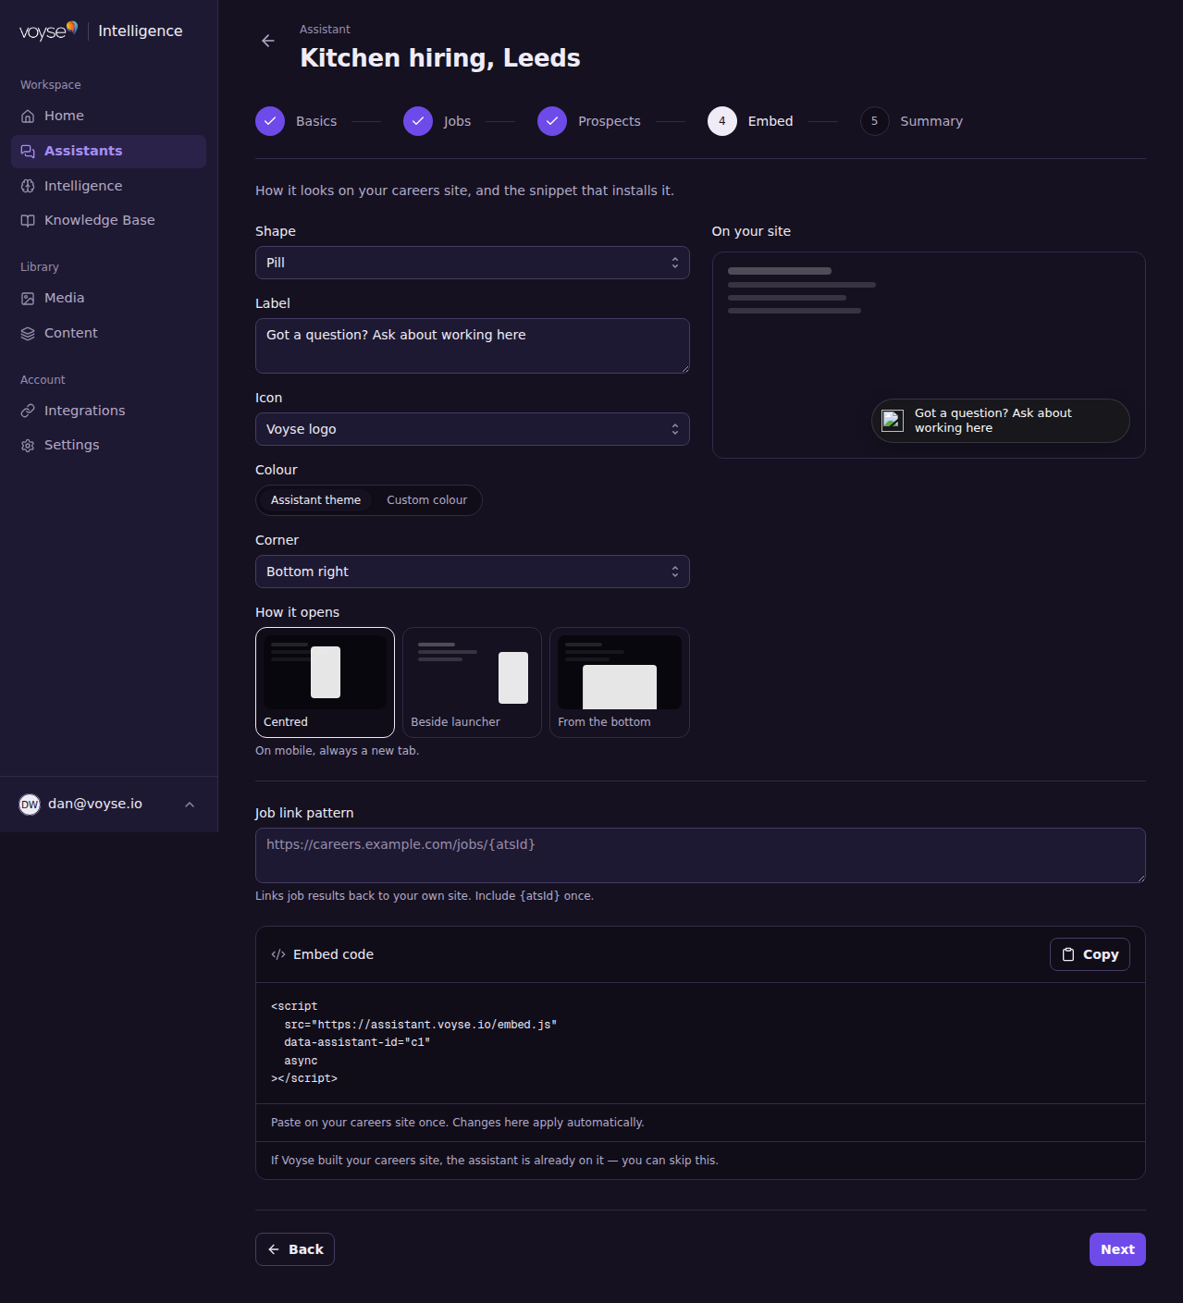The image size is (1183, 1303).
Task: Open the Icon dropdown showing Voyse logo
Action: tap(473, 429)
